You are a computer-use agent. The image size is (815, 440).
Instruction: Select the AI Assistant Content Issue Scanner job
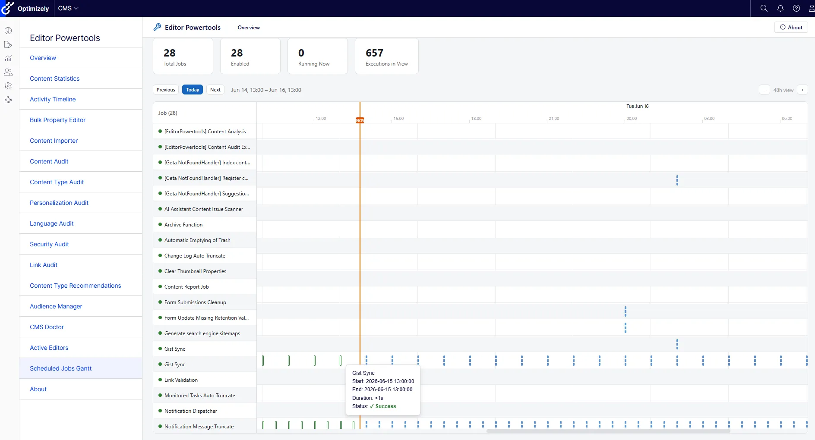pyautogui.click(x=205, y=209)
